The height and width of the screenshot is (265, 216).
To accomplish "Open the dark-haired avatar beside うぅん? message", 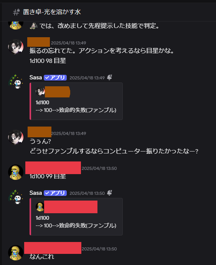I will (16, 137).
